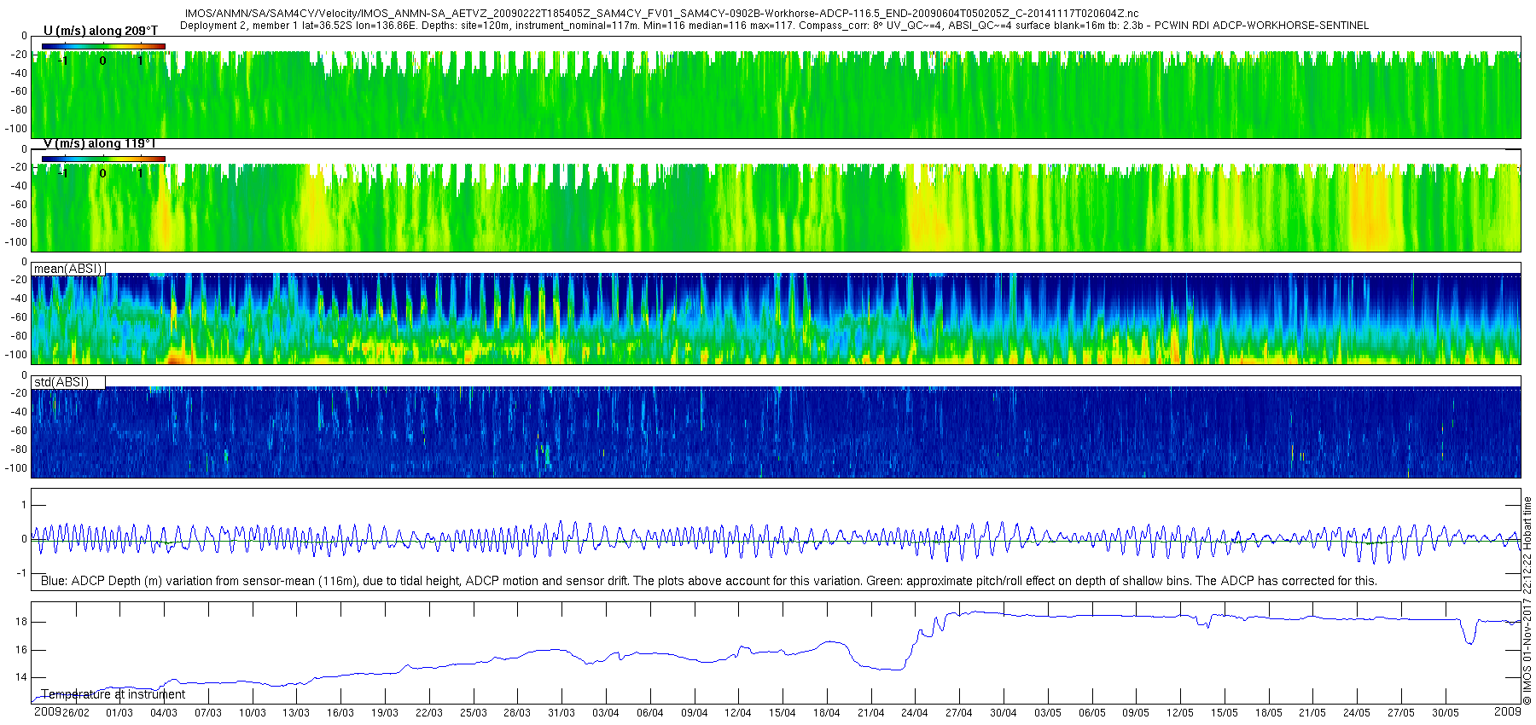Click the 30/04 date tick label
Screen dimensions: 1536x725
pos(1004,713)
